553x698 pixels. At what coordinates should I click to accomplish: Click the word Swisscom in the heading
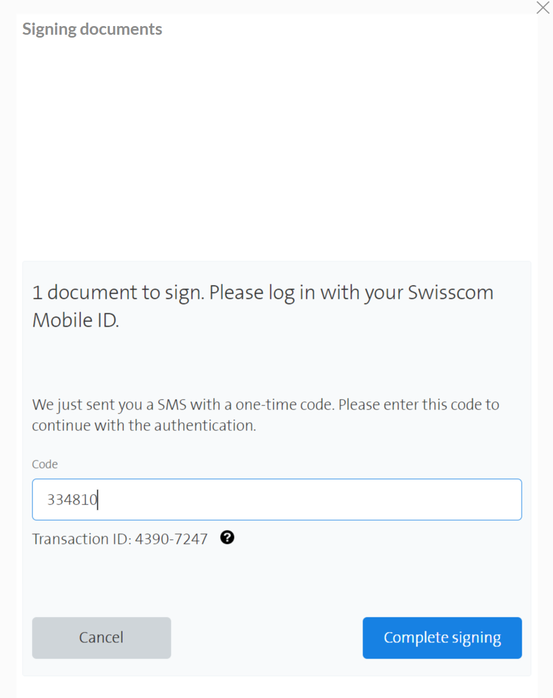click(x=451, y=293)
